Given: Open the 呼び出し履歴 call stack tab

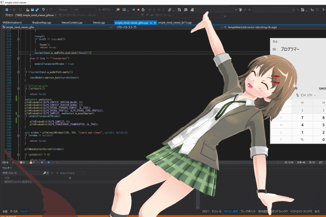Looking at the screenshot, I should 231,212.
